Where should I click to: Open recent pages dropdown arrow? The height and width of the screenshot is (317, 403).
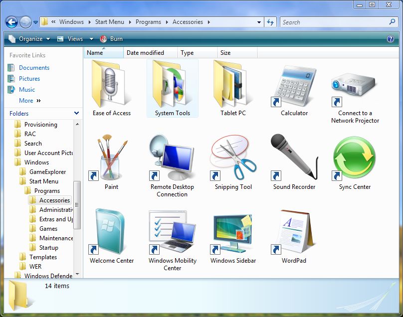[35, 22]
